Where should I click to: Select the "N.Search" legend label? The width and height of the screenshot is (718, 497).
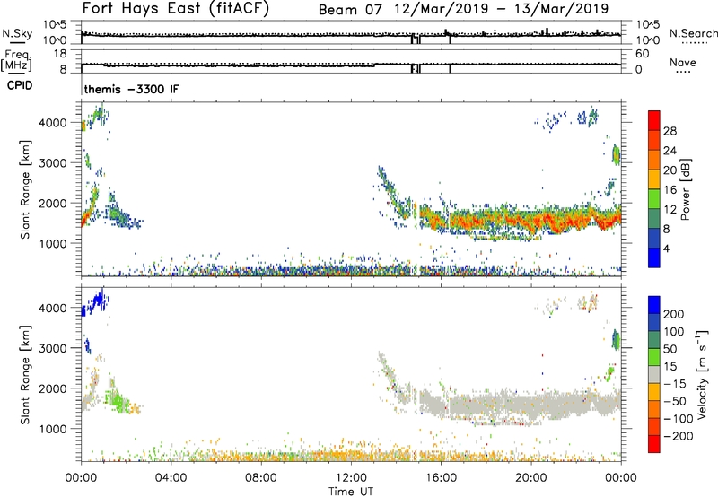click(x=693, y=33)
